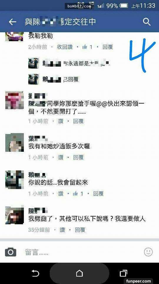Viewport: 159px width, 284px height.
Task: Tap the camera icon to attach photo
Action: [11, 252]
